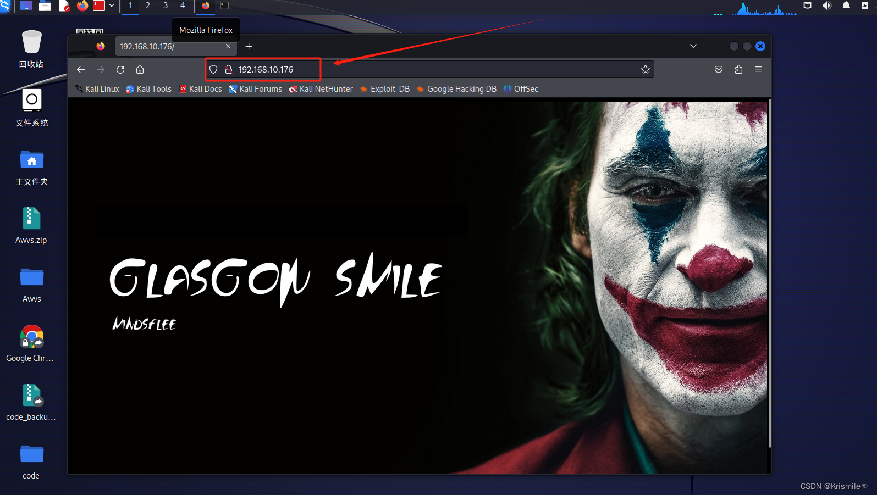Select the Google Chrome desktop shortcut
Viewport: 877px width, 495px height.
31,343
